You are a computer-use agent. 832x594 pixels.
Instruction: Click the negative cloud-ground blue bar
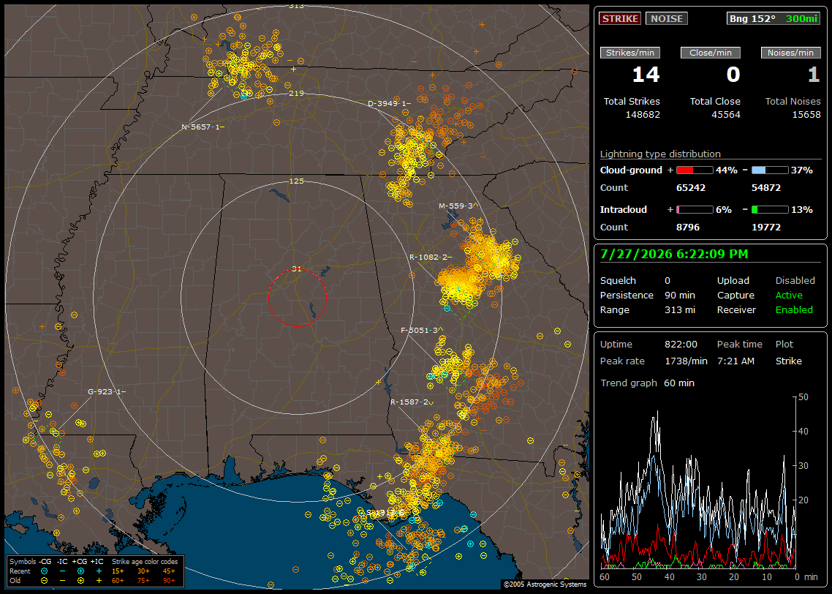770,170
